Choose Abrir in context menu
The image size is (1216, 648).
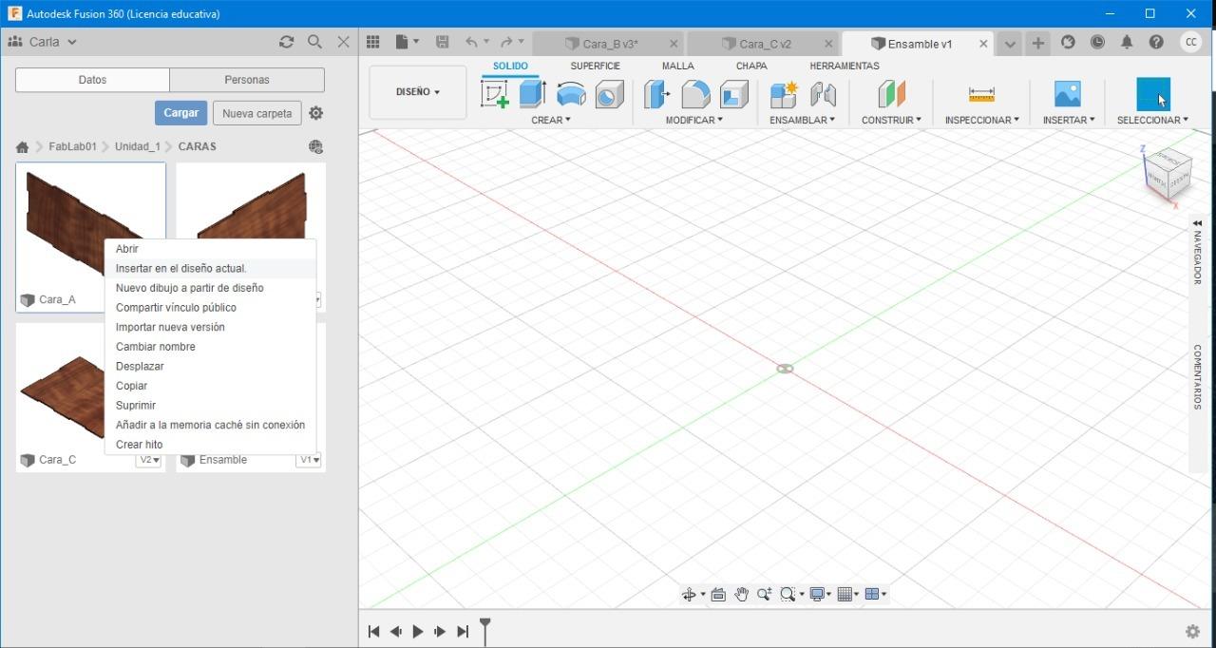210,249
